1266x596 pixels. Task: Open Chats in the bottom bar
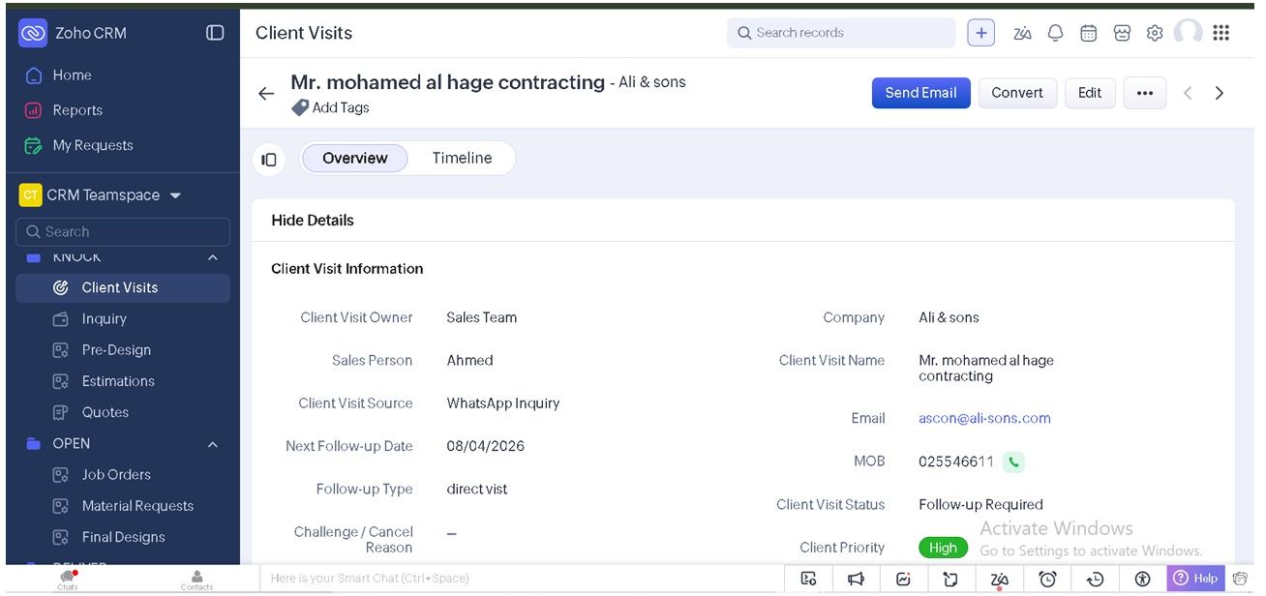point(68,580)
